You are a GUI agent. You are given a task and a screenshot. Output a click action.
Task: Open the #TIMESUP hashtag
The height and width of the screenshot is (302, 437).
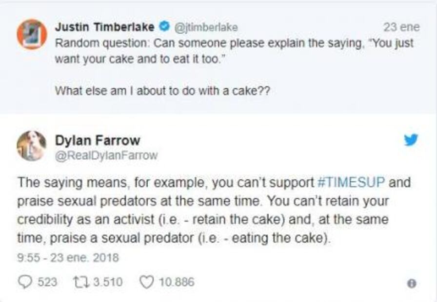(351, 183)
